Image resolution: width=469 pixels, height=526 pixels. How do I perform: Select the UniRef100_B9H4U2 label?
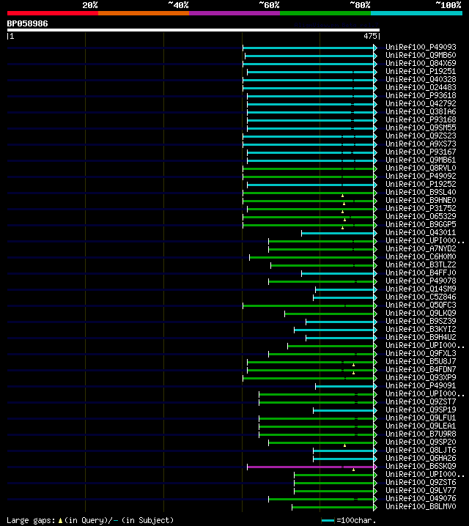click(x=421, y=337)
